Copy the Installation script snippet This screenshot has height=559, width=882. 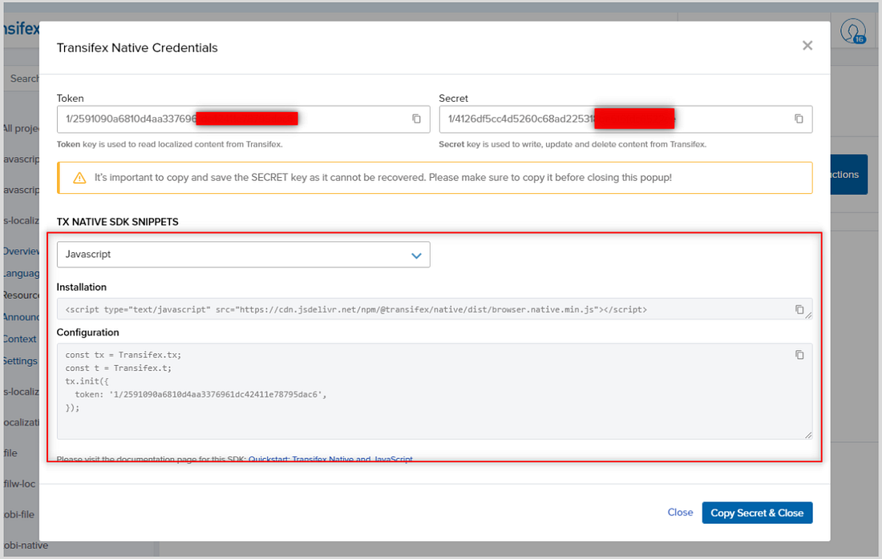point(799,308)
